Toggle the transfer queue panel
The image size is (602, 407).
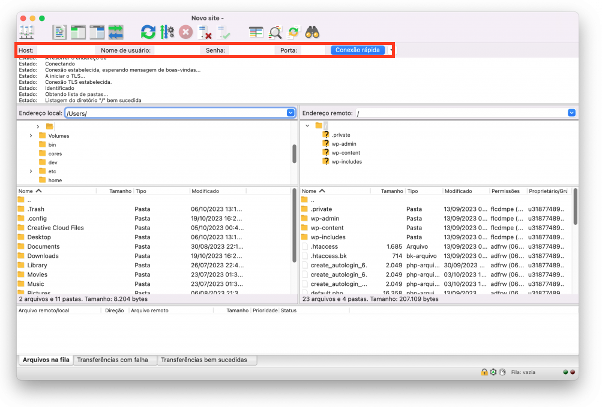point(116,32)
